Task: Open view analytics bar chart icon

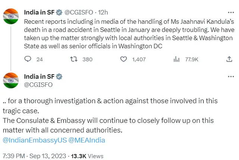Action: [176, 59]
